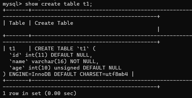Image resolution: width=192 pixels, height=98 pixels.
Task: Click the `name` column name
Action: pyautogui.click(x=19, y=62)
